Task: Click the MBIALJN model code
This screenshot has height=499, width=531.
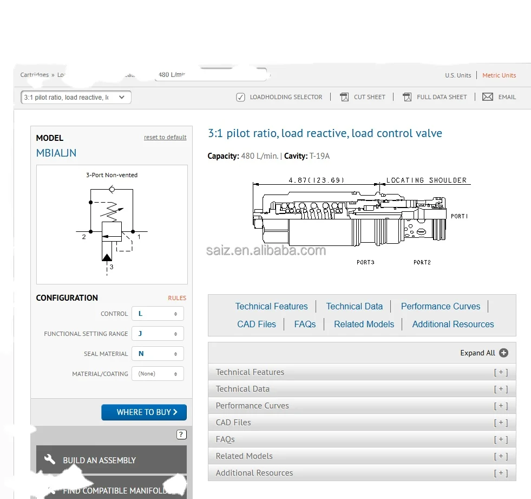Action: pyautogui.click(x=56, y=153)
